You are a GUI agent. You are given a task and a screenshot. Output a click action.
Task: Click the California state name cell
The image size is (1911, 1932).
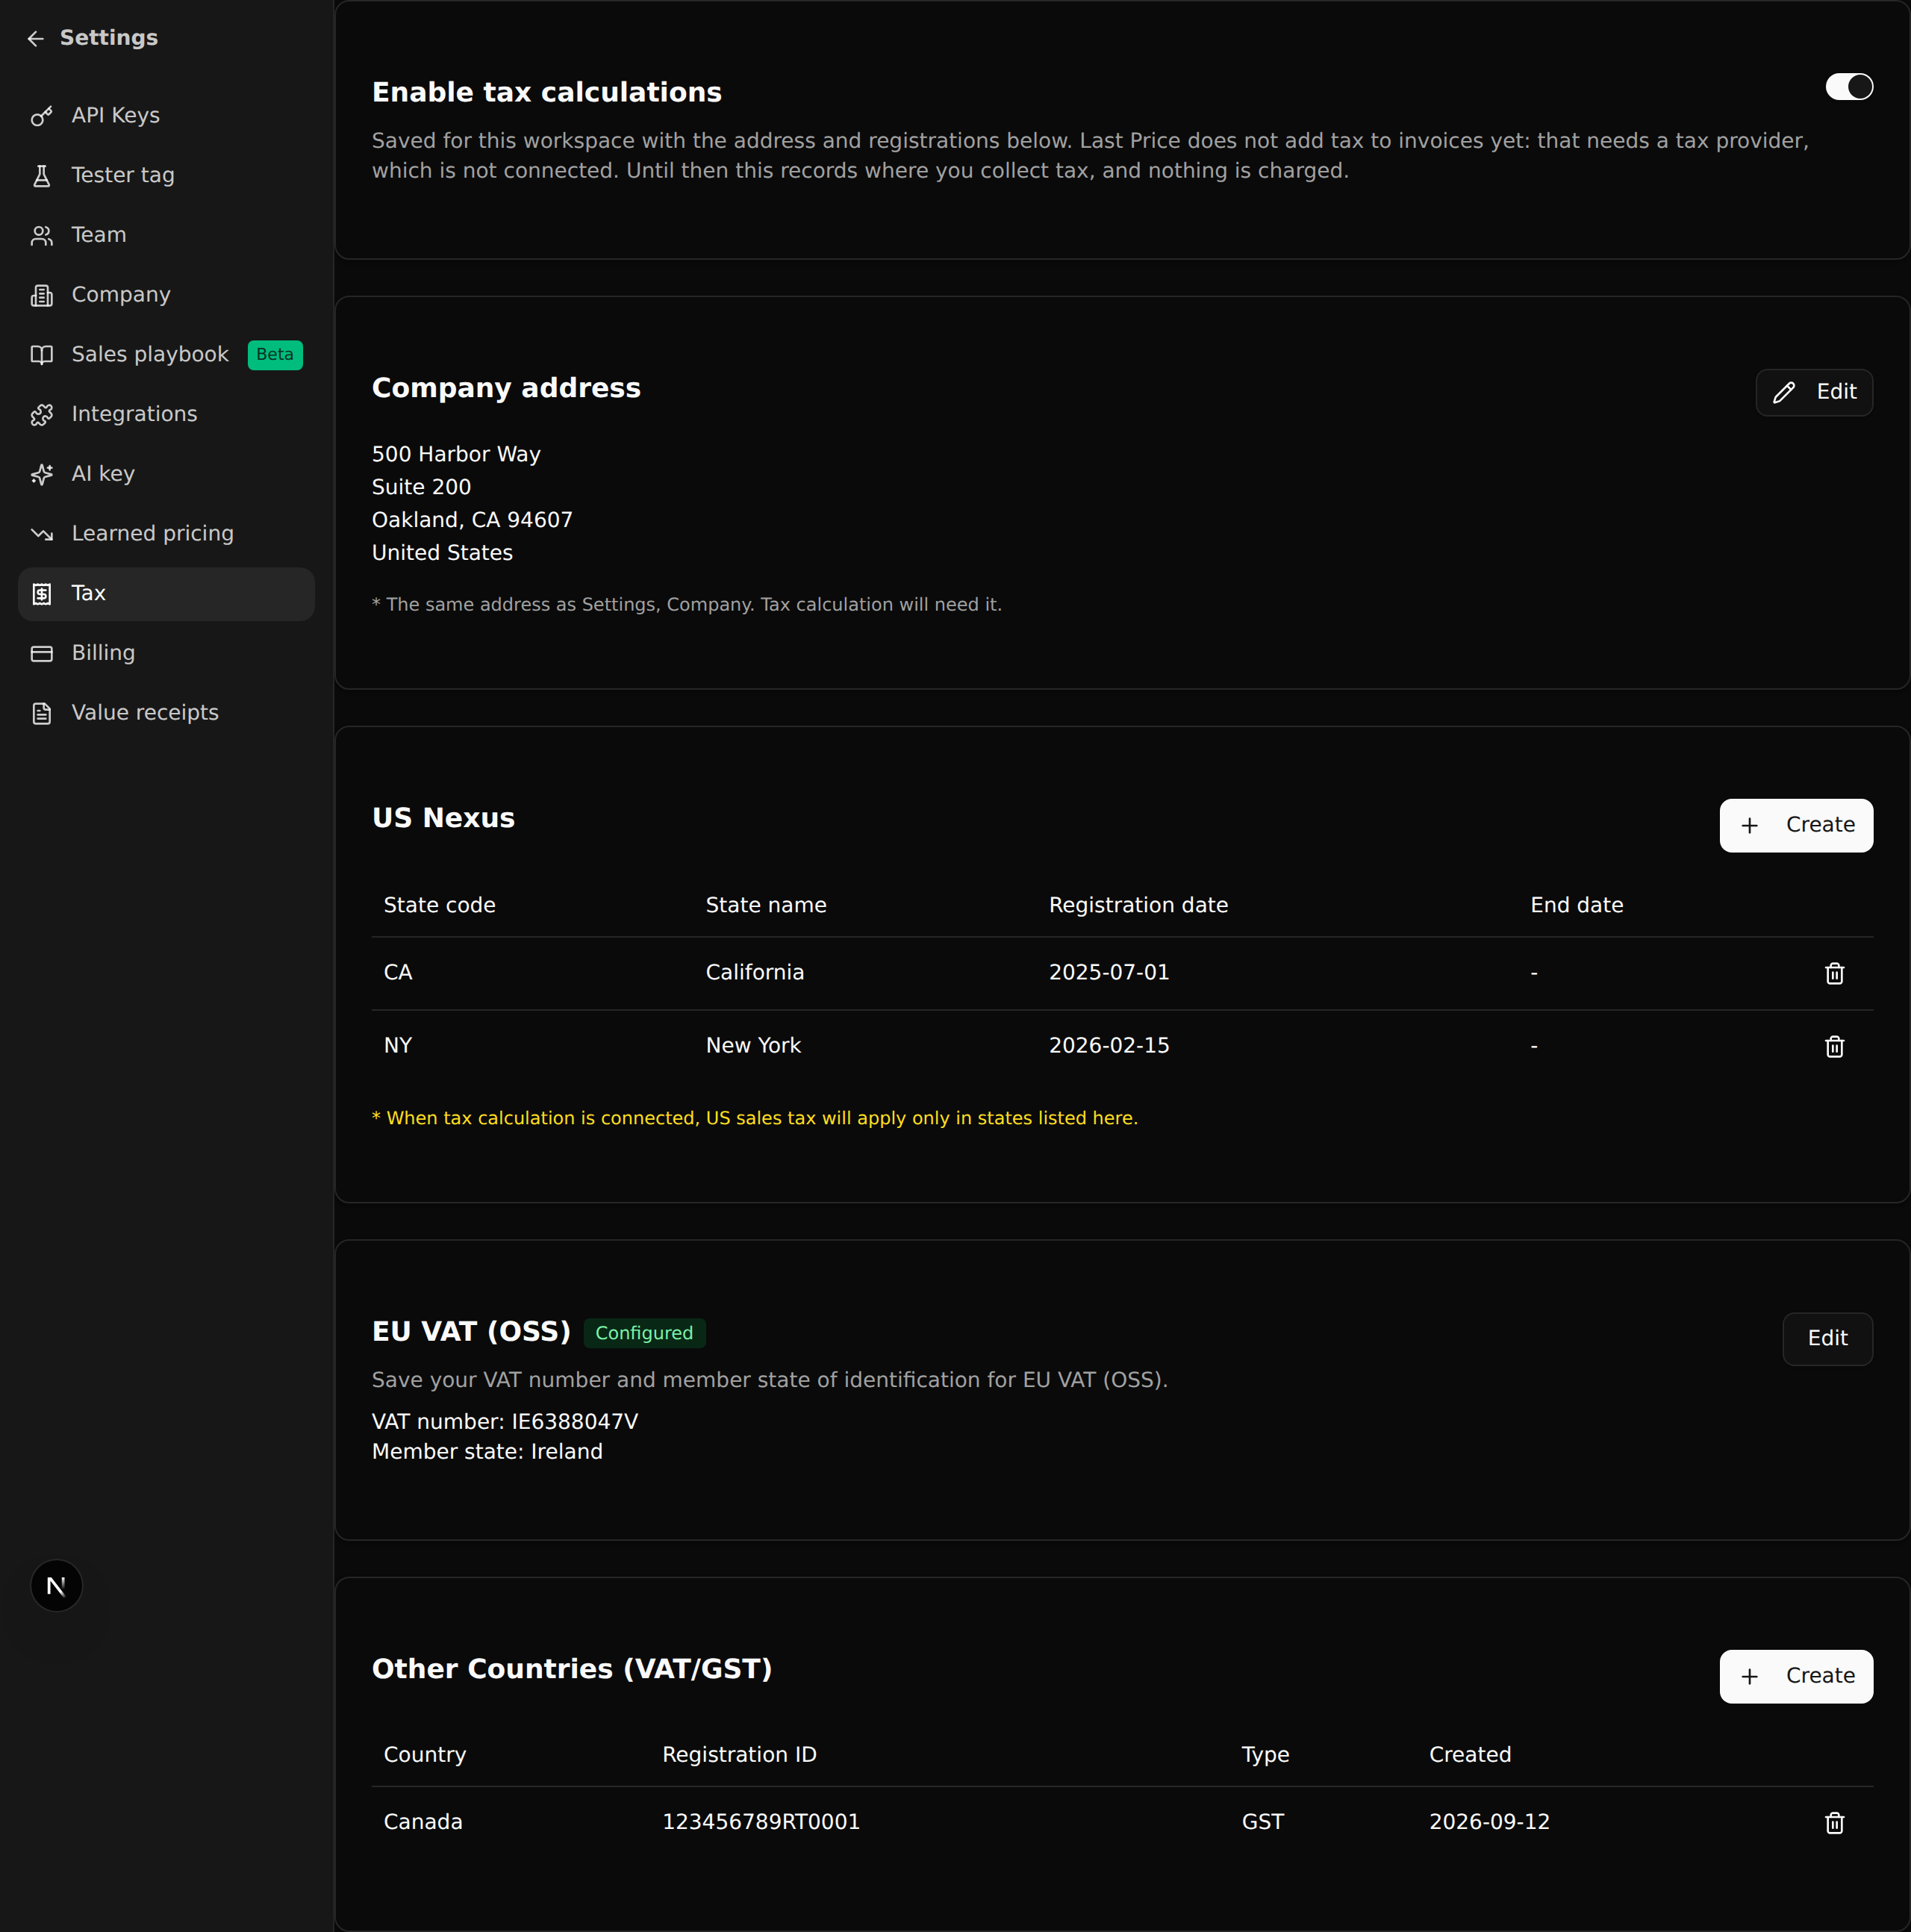pyautogui.click(x=755, y=972)
